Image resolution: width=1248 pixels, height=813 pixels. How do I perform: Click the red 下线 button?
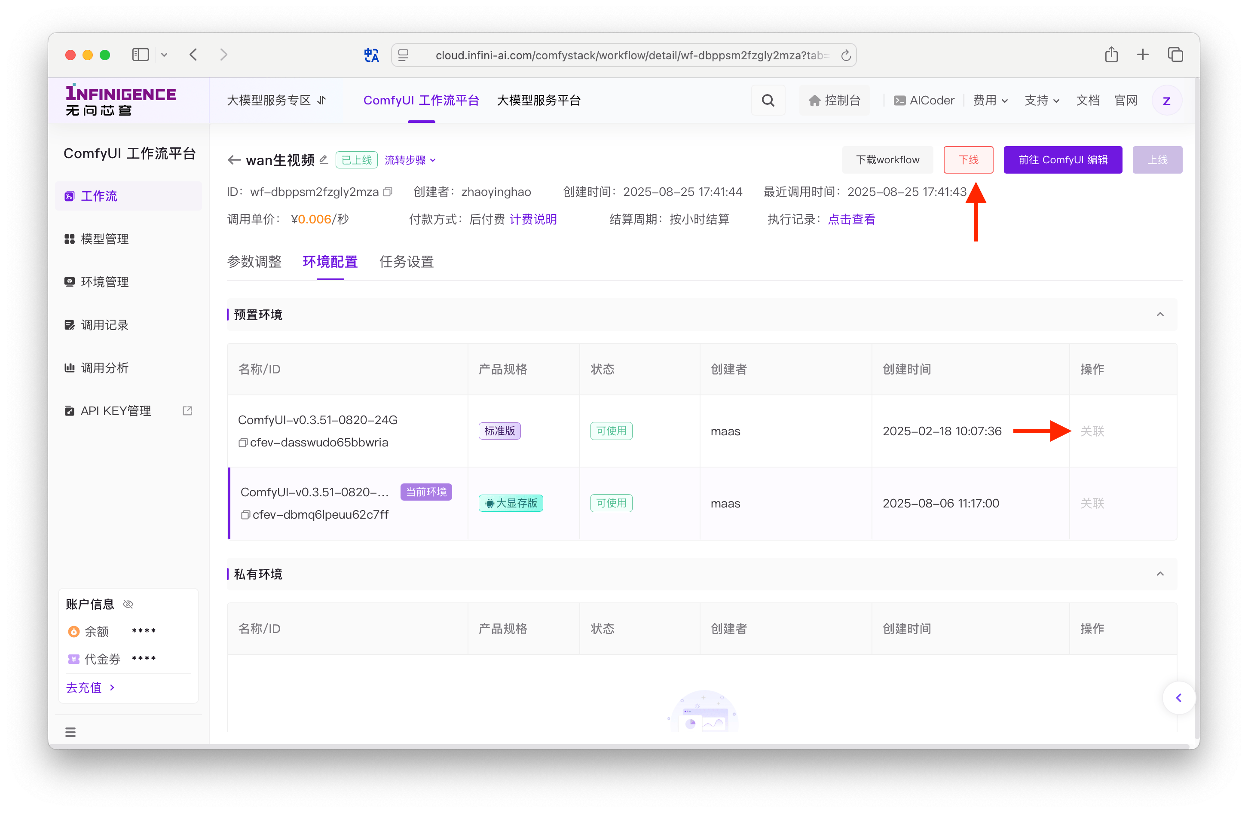click(968, 160)
